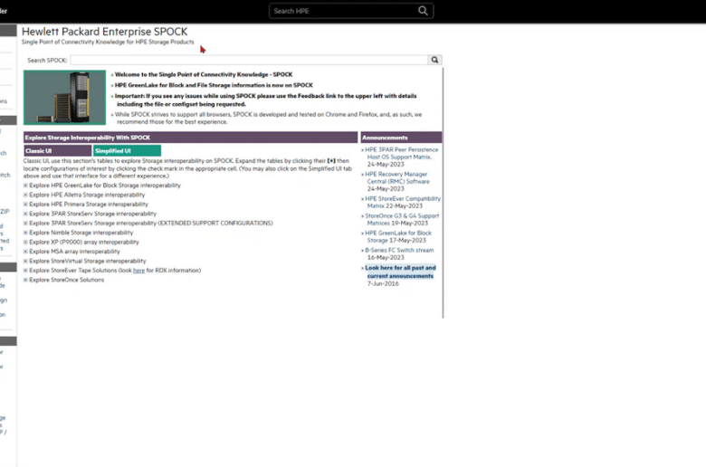Expand StoreOnce Solutions section
The image size is (706, 467).
point(25,281)
